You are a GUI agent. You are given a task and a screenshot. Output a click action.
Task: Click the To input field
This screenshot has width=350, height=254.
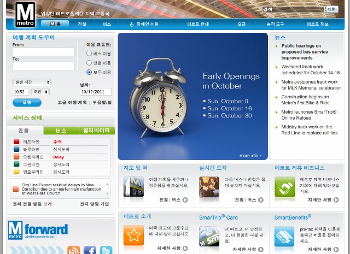[44, 66]
